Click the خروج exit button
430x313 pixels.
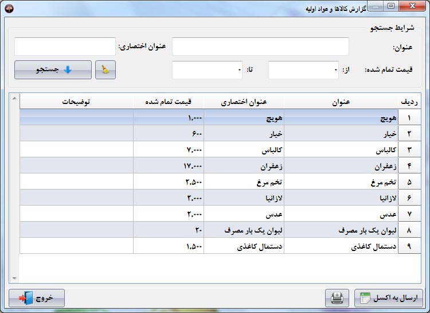37,298
